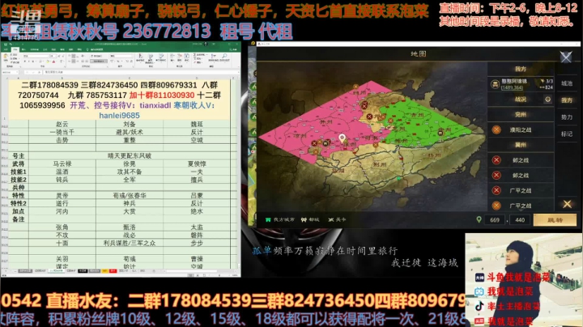Open the 战况 gear settings icon
Screen dimensions: 583x327
tap(547, 100)
